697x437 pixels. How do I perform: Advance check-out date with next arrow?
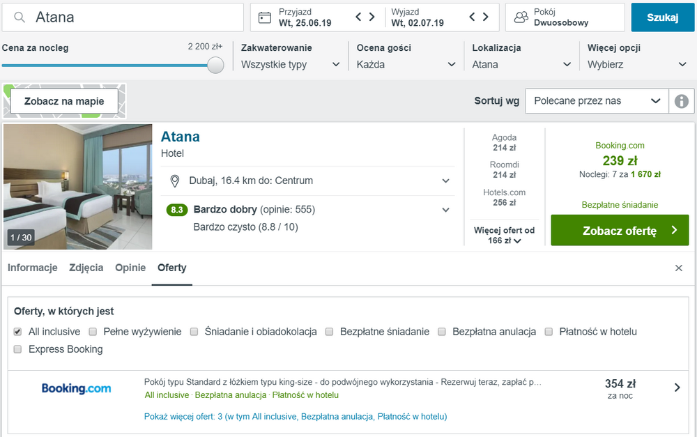pyautogui.click(x=486, y=17)
